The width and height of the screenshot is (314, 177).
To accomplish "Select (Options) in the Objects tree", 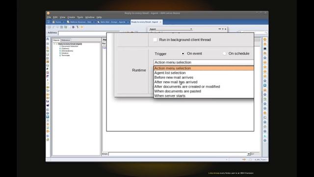I will point(65,49).
